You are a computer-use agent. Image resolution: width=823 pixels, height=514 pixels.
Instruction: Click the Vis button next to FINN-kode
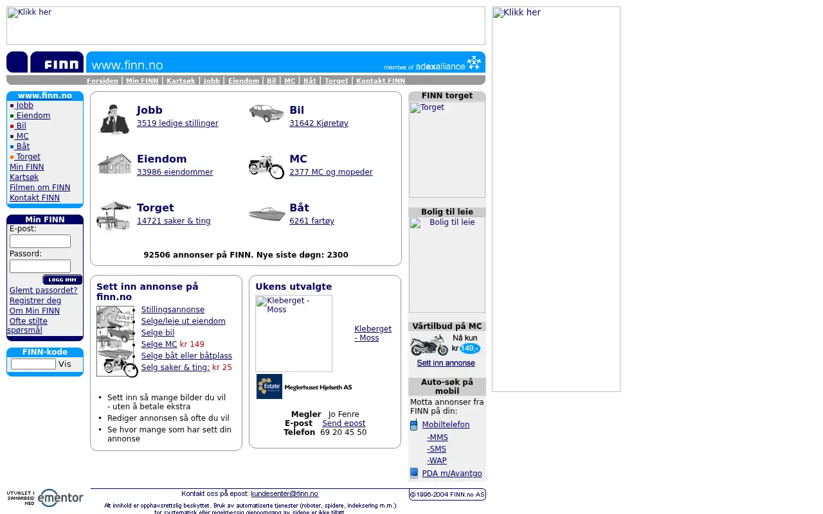[65, 364]
